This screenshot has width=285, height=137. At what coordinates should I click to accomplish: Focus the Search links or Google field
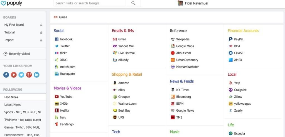point(90,3)
